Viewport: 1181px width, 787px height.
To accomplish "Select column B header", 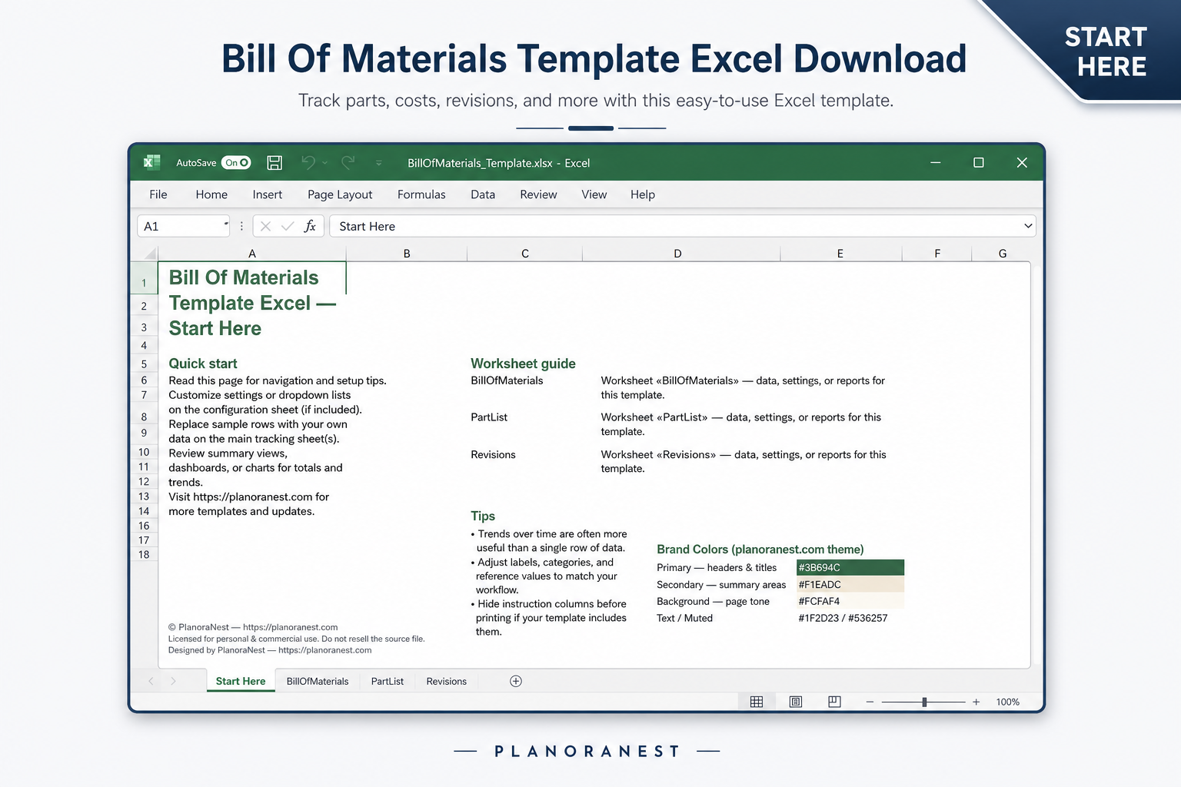I will [407, 253].
